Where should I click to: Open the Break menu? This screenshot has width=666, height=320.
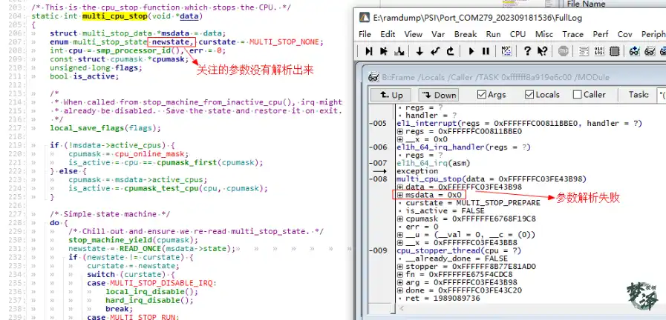466,34
